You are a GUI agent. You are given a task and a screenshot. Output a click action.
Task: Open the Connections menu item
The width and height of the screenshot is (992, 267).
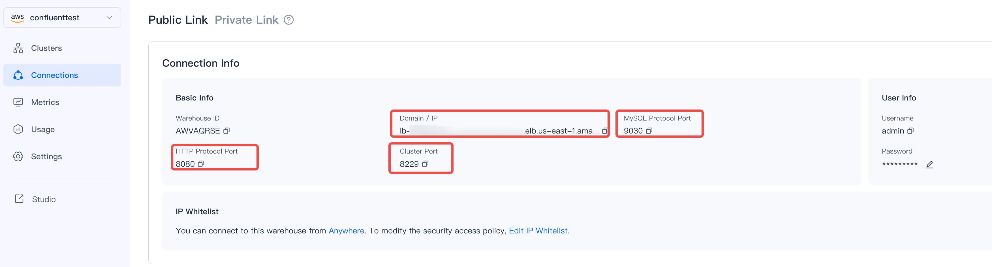tap(54, 75)
